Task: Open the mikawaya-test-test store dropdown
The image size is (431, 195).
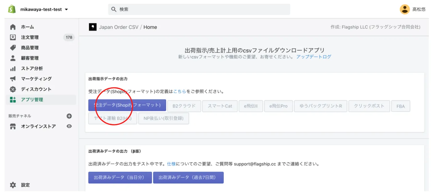Action: point(44,9)
